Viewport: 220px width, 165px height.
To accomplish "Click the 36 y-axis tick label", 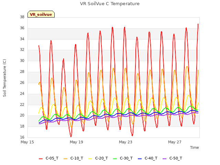I will (22, 28).
